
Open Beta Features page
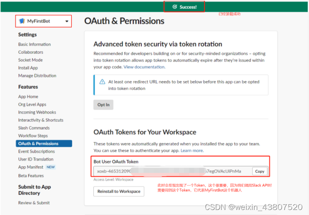click(31, 176)
